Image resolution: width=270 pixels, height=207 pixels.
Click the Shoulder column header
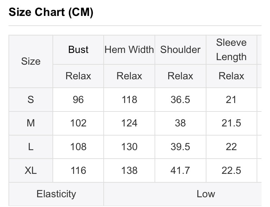180,50
